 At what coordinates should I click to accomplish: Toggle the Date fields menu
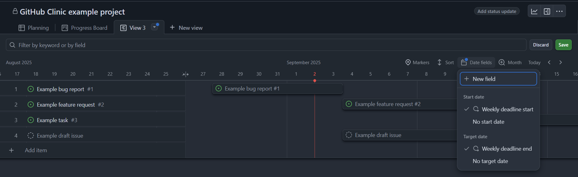point(476,62)
